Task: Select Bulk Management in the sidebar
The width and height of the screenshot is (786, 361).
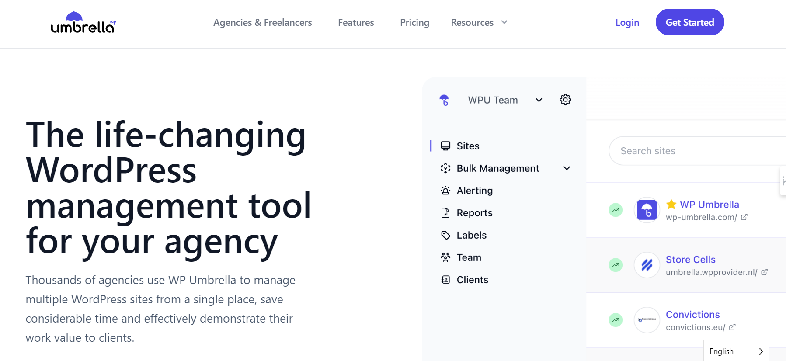Action: pos(498,168)
